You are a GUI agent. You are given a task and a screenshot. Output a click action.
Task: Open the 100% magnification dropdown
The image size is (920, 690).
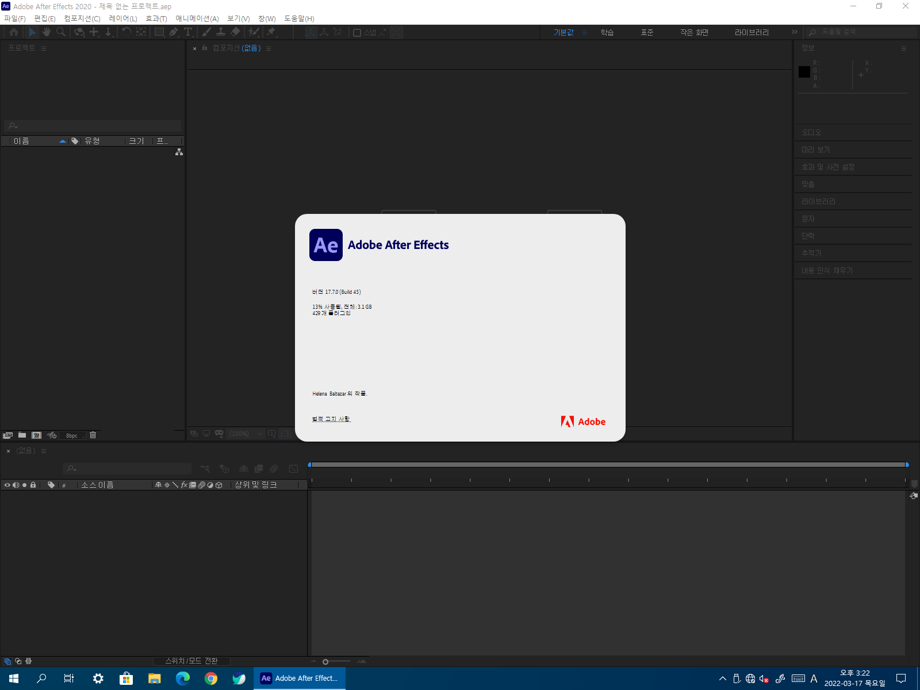(246, 434)
